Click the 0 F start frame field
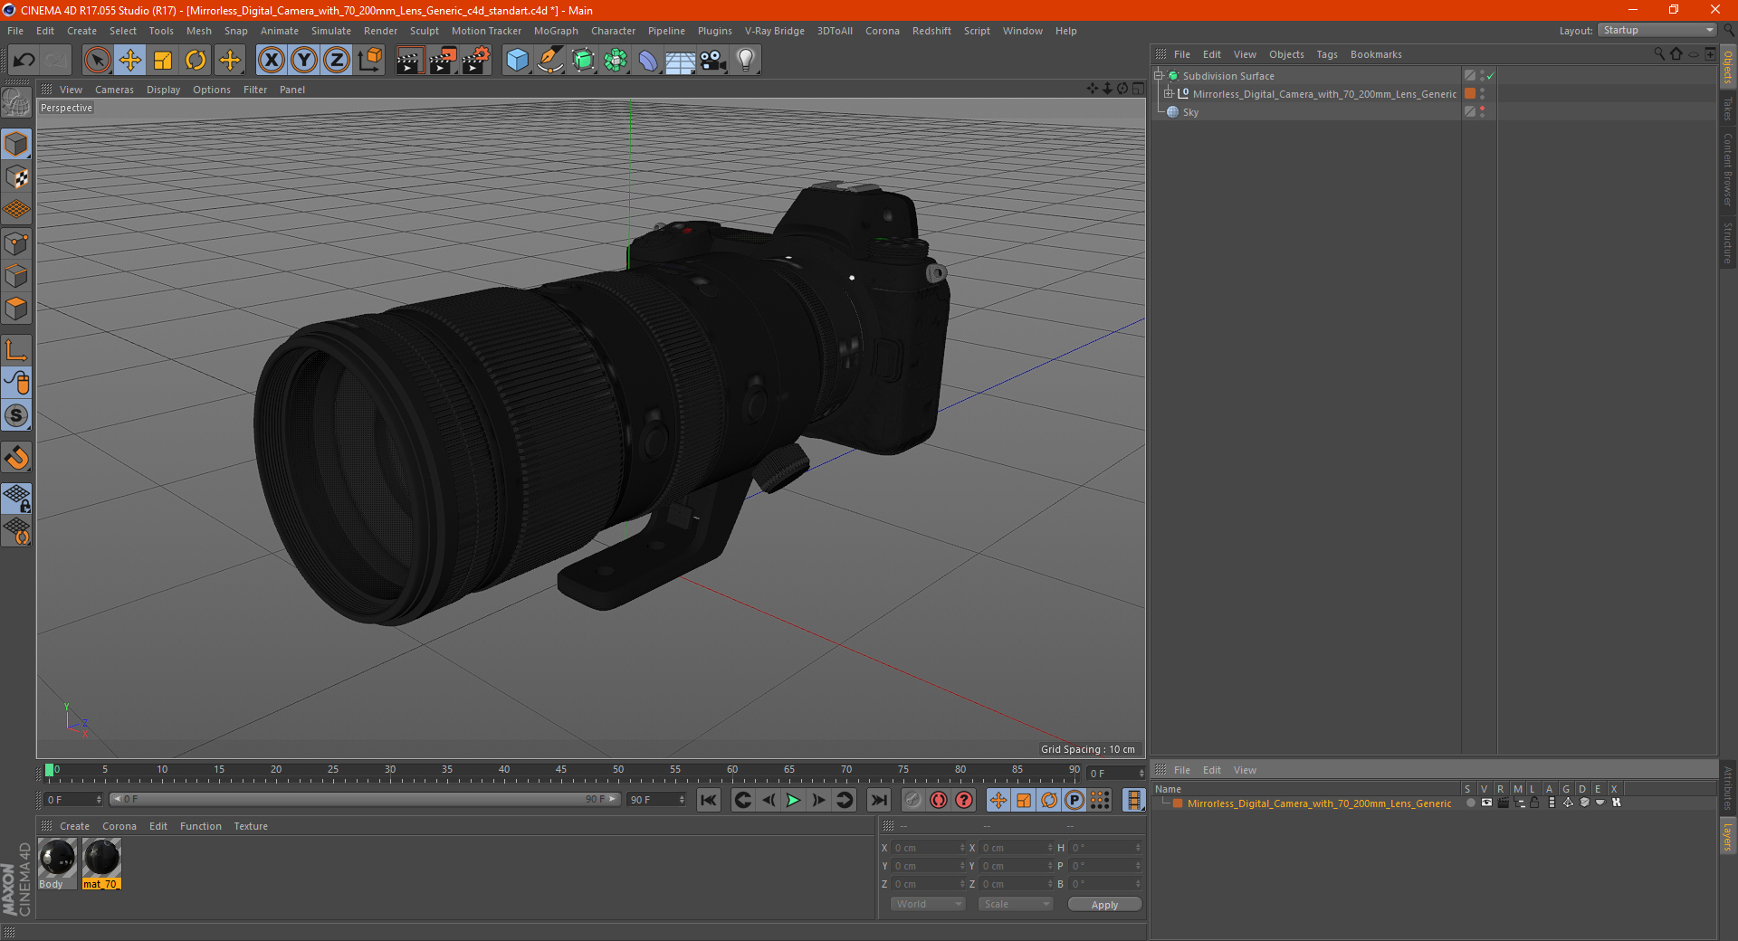Image resolution: width=1738 pixels, height=941 pixels. pyautogui.click(x=74, y=800)
